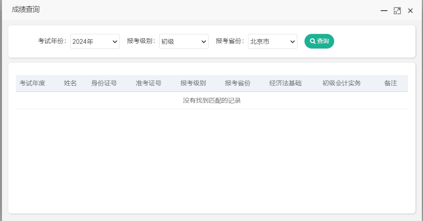Open the 报考省份 dropdown showing 北京市

tap(273, 41)
